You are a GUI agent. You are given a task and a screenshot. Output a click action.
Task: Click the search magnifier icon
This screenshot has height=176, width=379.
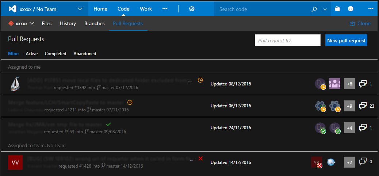(314, 9)
